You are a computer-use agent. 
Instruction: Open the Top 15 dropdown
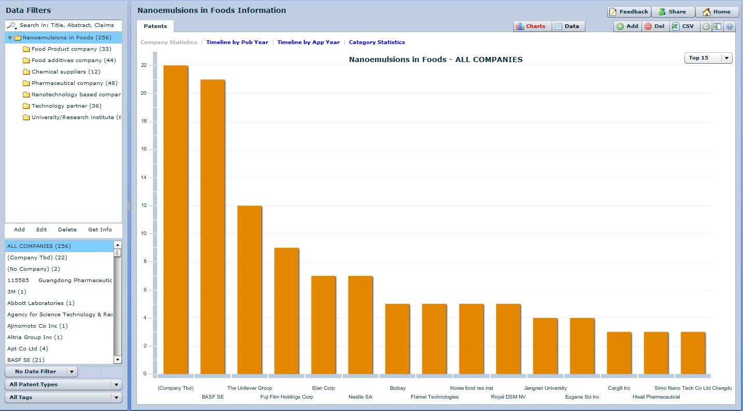click(x=708, y=58)
